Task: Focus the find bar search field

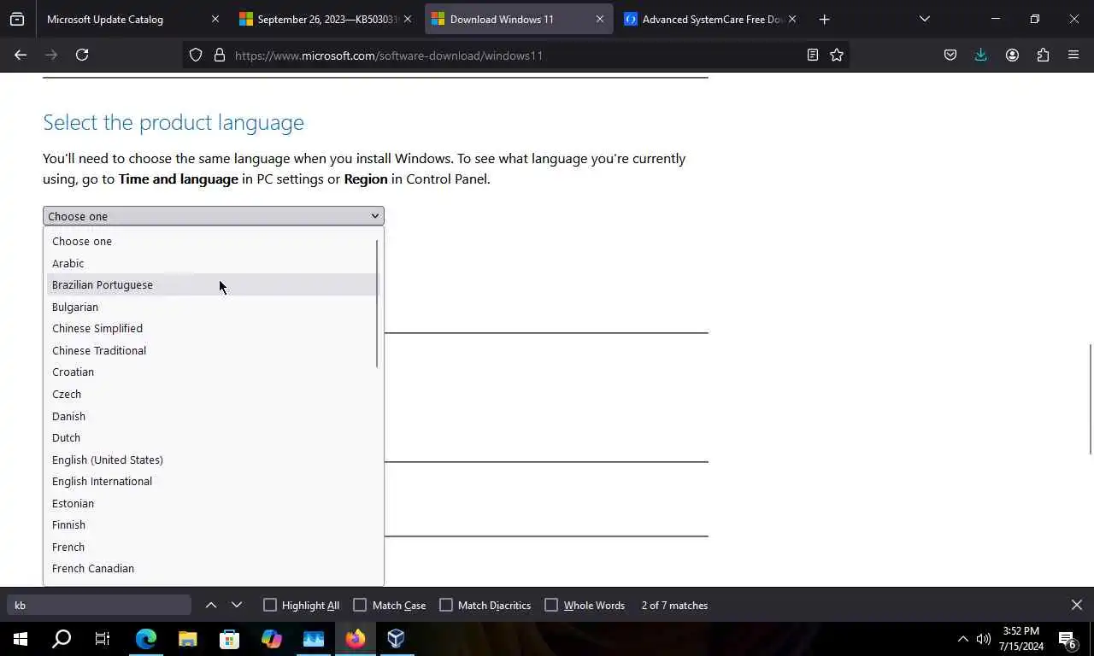Action: click(x=99, y=605)
